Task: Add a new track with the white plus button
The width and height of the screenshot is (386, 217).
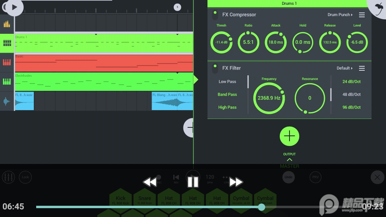Action: [189, 128]
